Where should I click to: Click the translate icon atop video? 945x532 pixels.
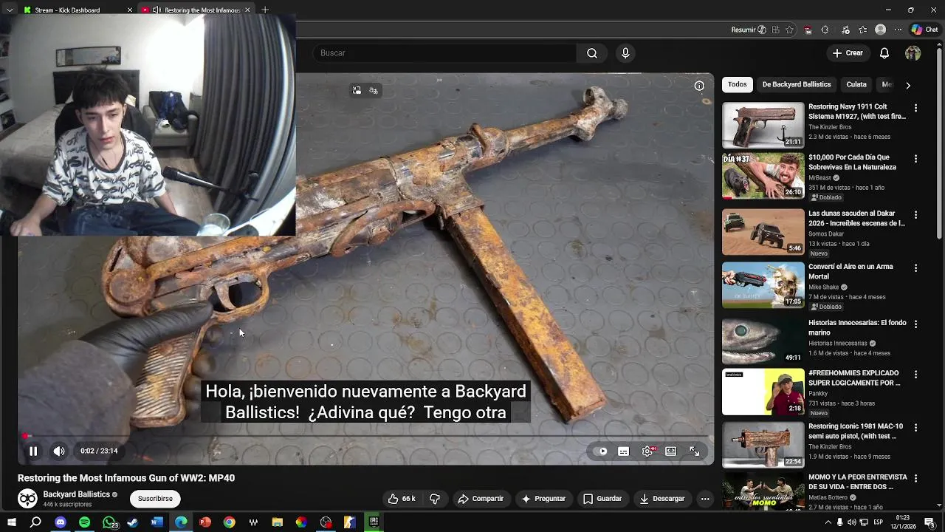point(374,90)
